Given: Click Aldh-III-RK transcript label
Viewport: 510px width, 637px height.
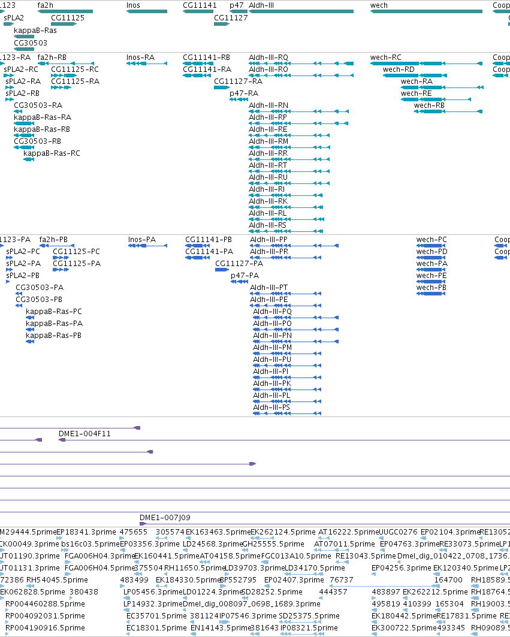Looking at the screenshot, I should 268,201.
